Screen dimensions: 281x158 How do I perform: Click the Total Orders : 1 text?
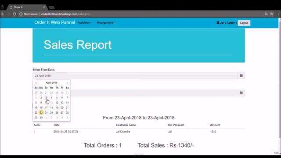103,145
